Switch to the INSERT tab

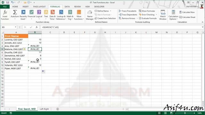pyautogui.click(x=26, y=7)
